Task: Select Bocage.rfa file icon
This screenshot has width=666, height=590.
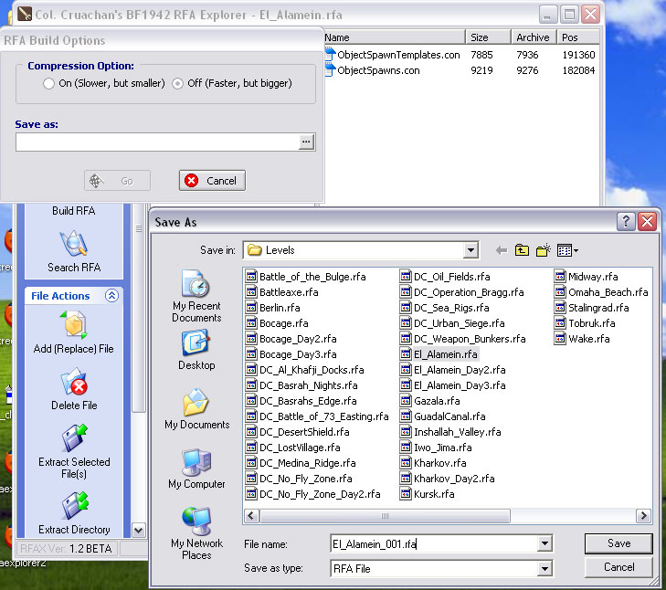Action: coord(251,323)
